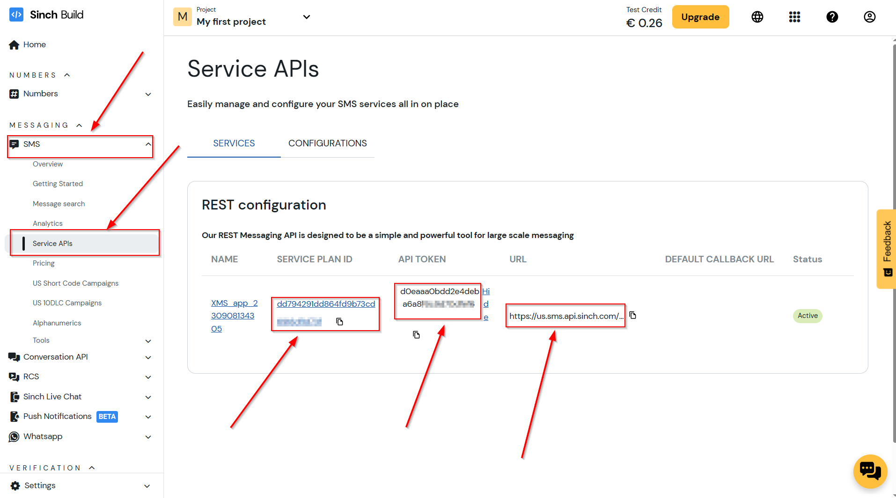This screenshot has width=896, height=498.
Task: Open US Short Code Campaigns
Action: [x=75, y=283]
